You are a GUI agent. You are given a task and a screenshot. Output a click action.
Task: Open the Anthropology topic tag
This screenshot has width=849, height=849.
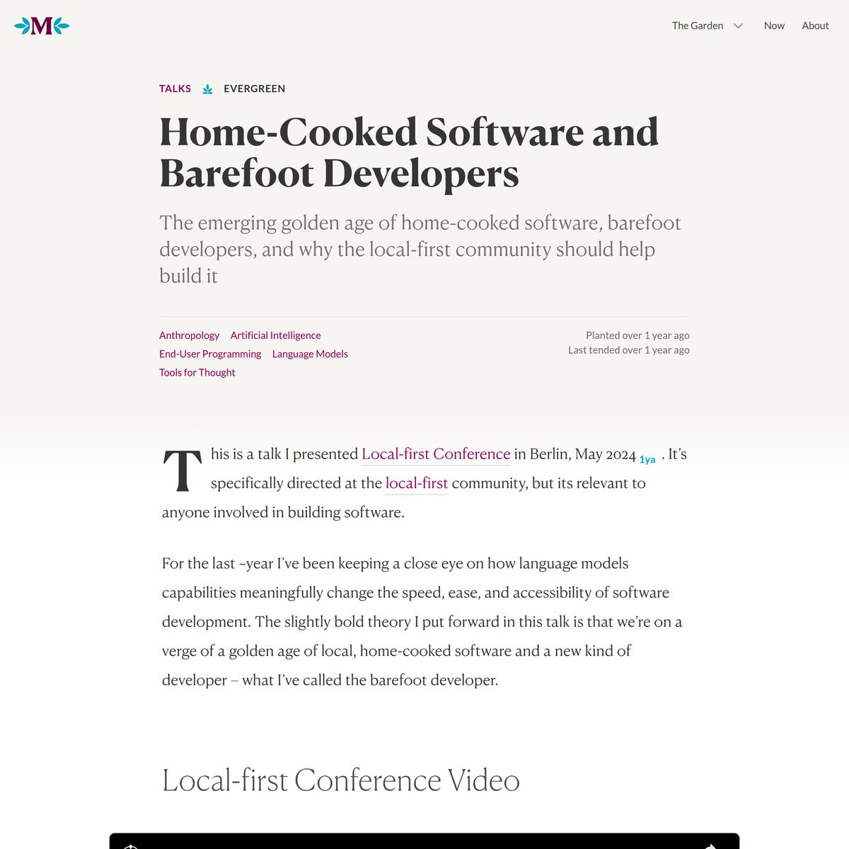189,335
